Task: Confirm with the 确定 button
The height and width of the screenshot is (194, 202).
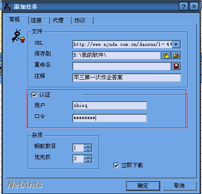Action: pyautogui.click(x=143, y=186)
